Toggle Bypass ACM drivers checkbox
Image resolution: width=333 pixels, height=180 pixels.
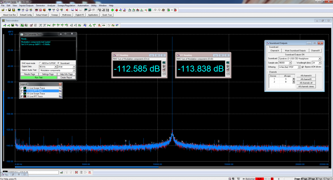tap(303, 67)
